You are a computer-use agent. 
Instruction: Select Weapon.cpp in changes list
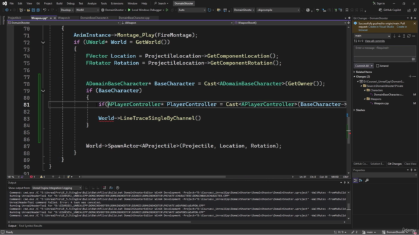pos(381,103)
